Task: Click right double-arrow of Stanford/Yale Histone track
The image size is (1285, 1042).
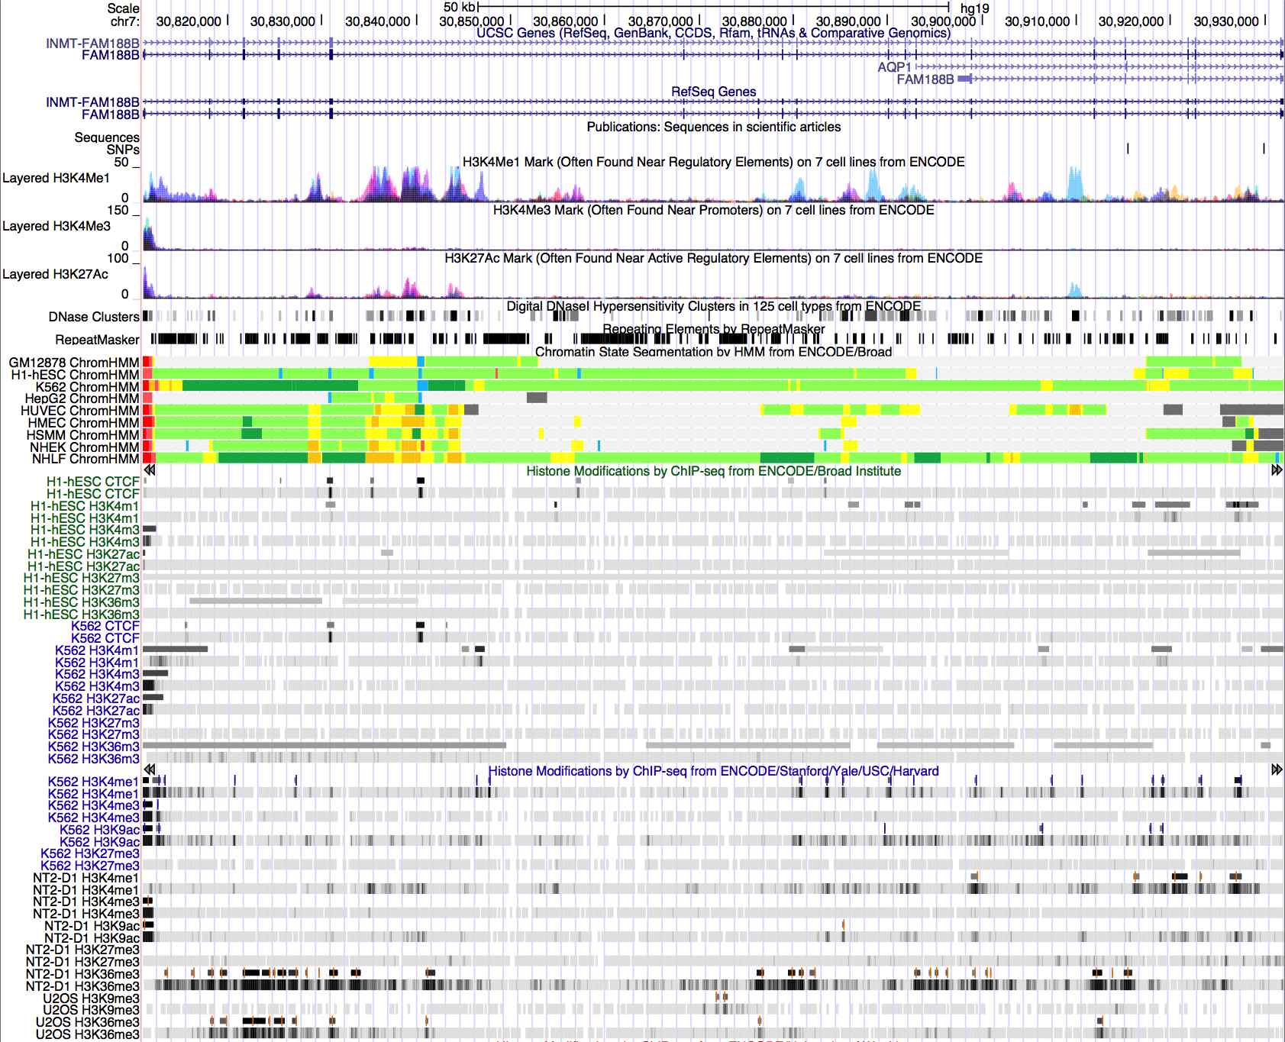Action: [x=1277, y=769]
